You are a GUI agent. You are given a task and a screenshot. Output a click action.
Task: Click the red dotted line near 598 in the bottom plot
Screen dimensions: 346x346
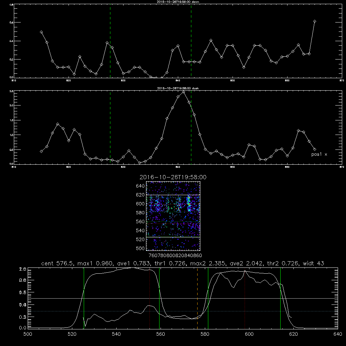[x=245, y=298]
